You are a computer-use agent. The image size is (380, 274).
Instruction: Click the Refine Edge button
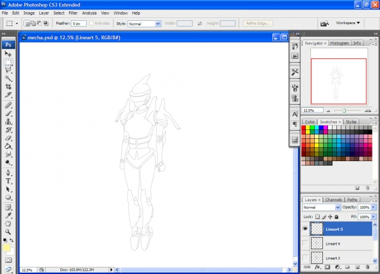pos(258,23)
